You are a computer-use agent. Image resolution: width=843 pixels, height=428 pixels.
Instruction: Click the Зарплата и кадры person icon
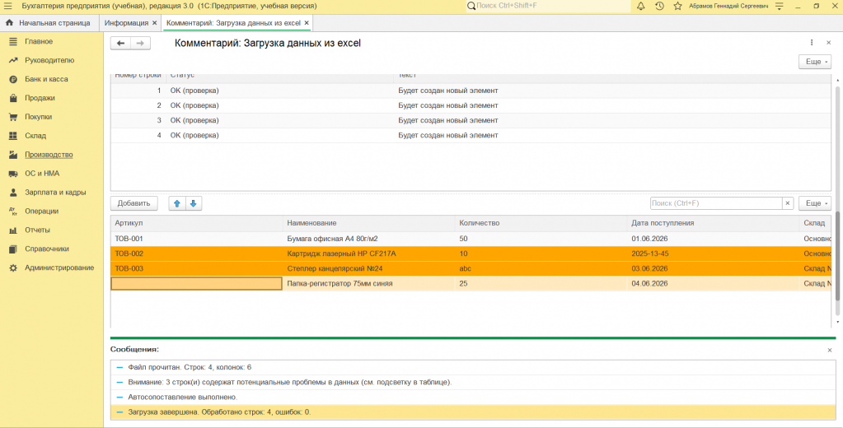(13, 193)
